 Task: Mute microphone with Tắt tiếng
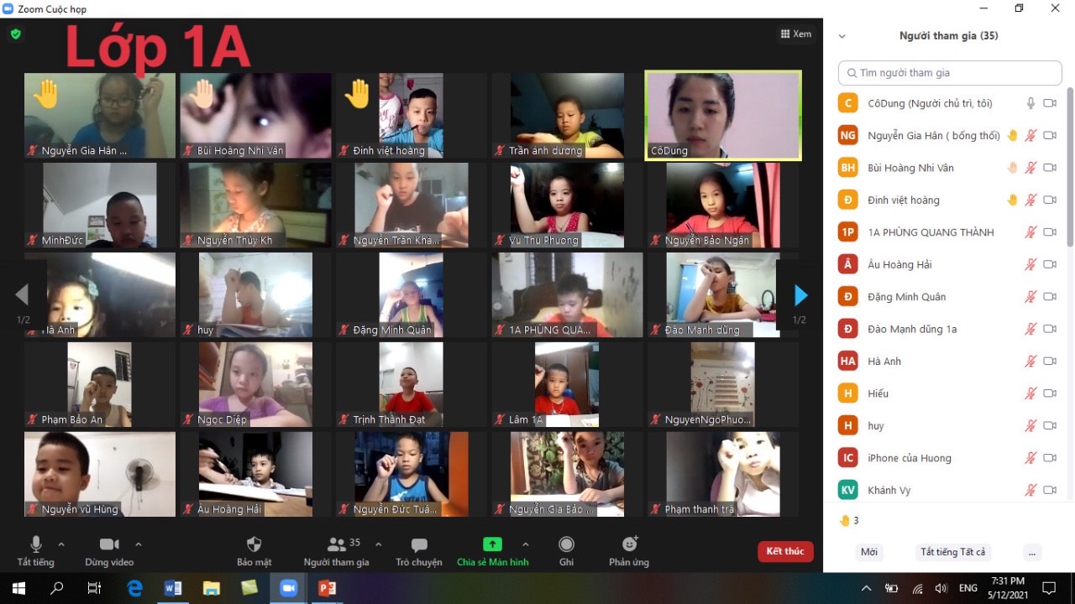tap(35, 544)
